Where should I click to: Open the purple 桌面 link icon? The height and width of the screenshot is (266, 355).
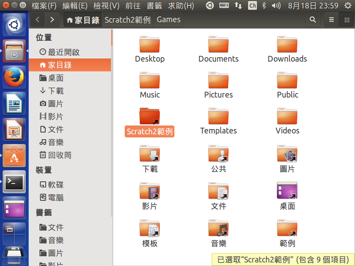point(287,191)
